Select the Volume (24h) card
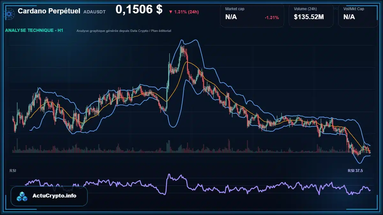 [x=311, y=15]
